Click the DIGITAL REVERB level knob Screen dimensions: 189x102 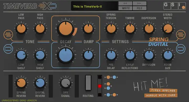pos(40,83)
